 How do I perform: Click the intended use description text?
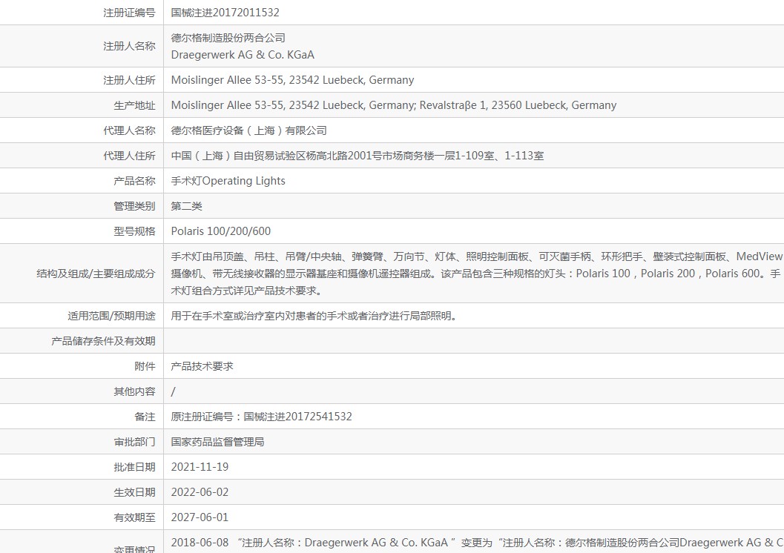coord(315,316)
